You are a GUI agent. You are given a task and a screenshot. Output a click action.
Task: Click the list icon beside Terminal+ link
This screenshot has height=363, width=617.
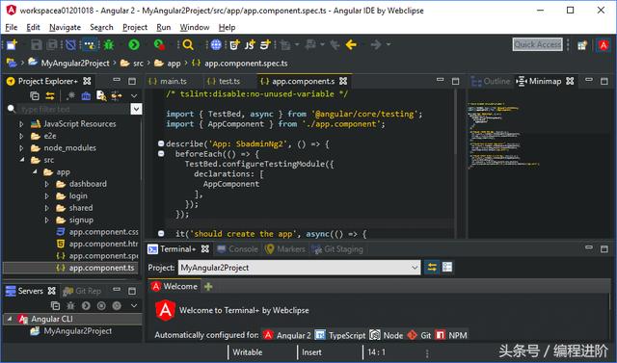[x=447, y=267]
